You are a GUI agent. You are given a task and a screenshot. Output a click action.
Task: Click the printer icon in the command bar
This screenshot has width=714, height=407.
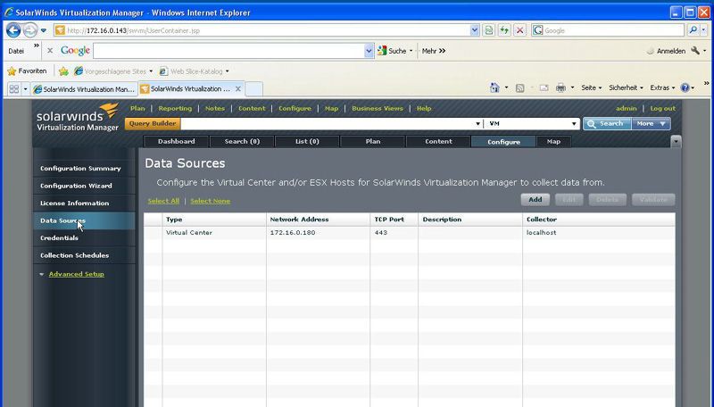560,87
